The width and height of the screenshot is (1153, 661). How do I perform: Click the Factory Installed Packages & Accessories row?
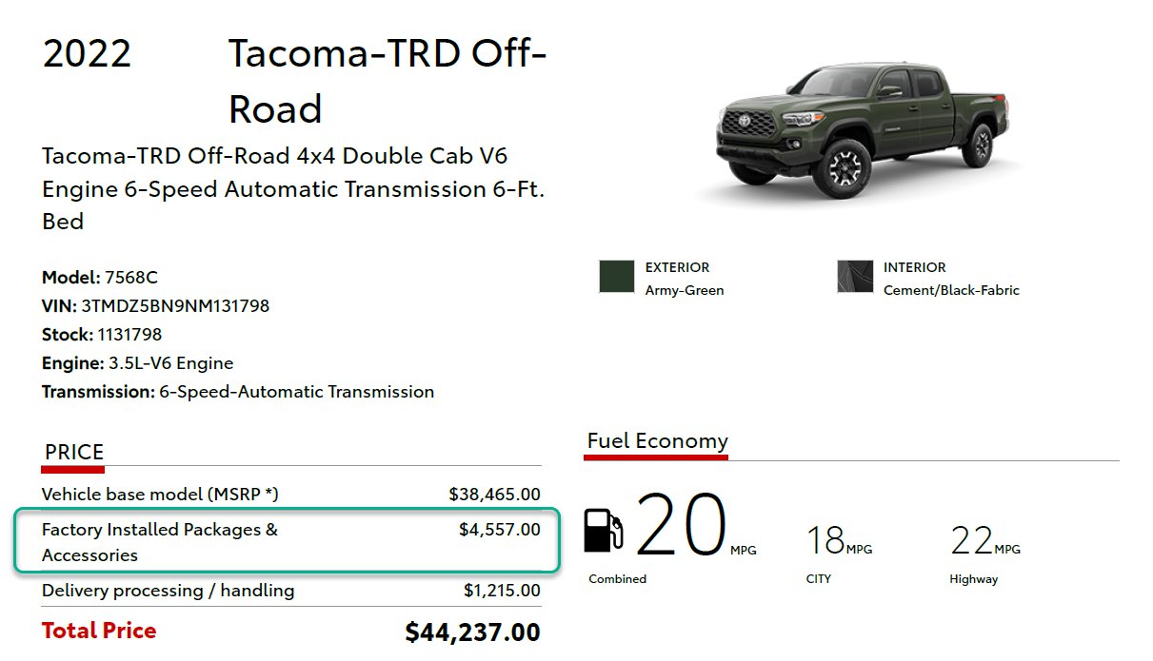click(287, 542)
